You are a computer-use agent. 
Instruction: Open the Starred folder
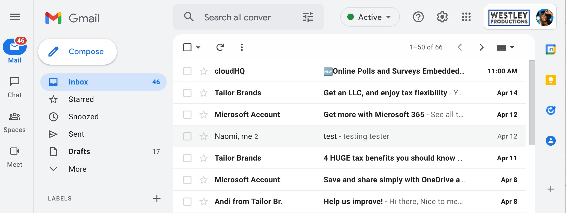click(104, 99)
